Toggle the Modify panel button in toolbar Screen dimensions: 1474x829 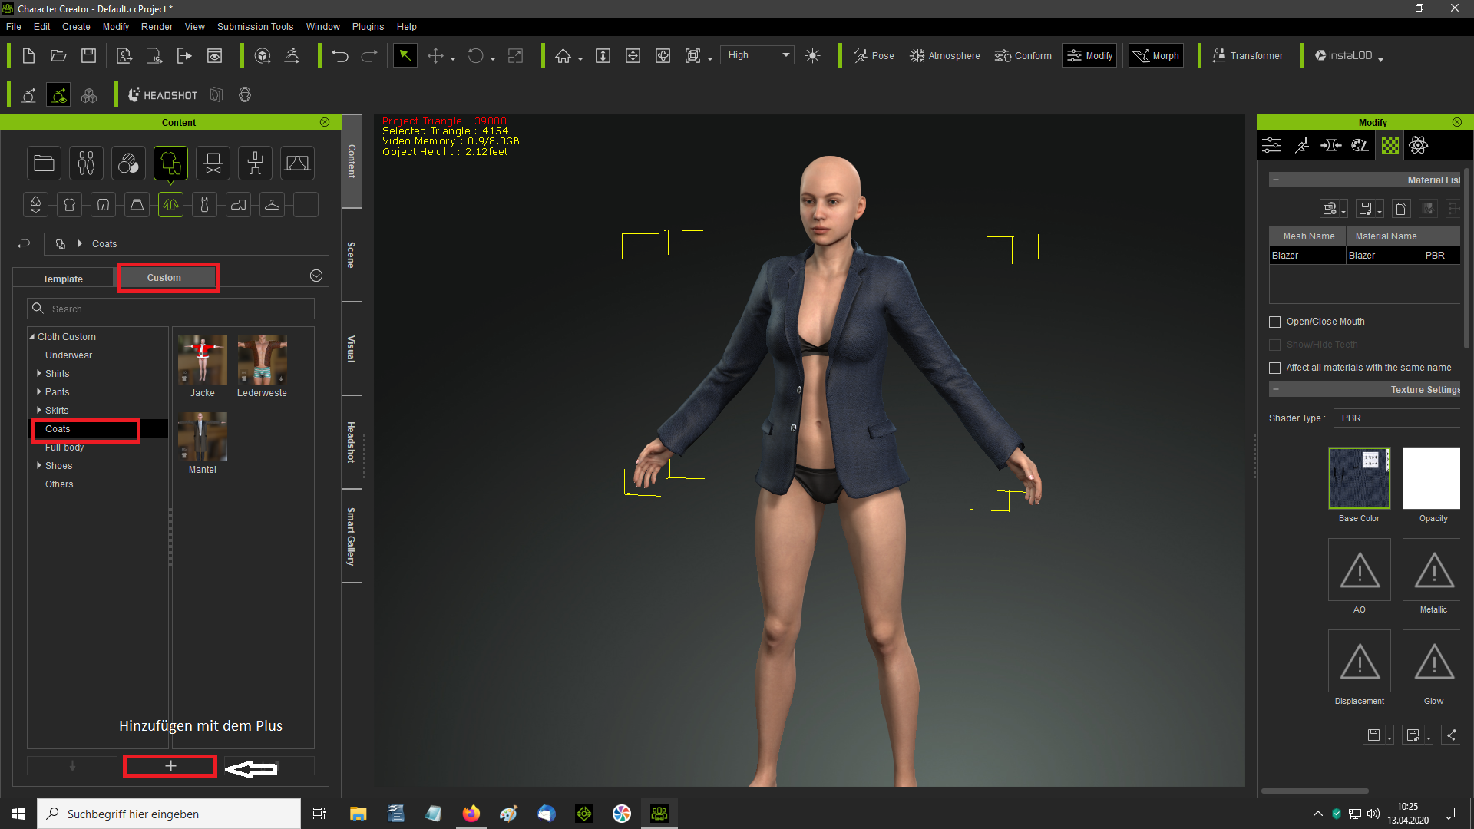point(1089,55)
